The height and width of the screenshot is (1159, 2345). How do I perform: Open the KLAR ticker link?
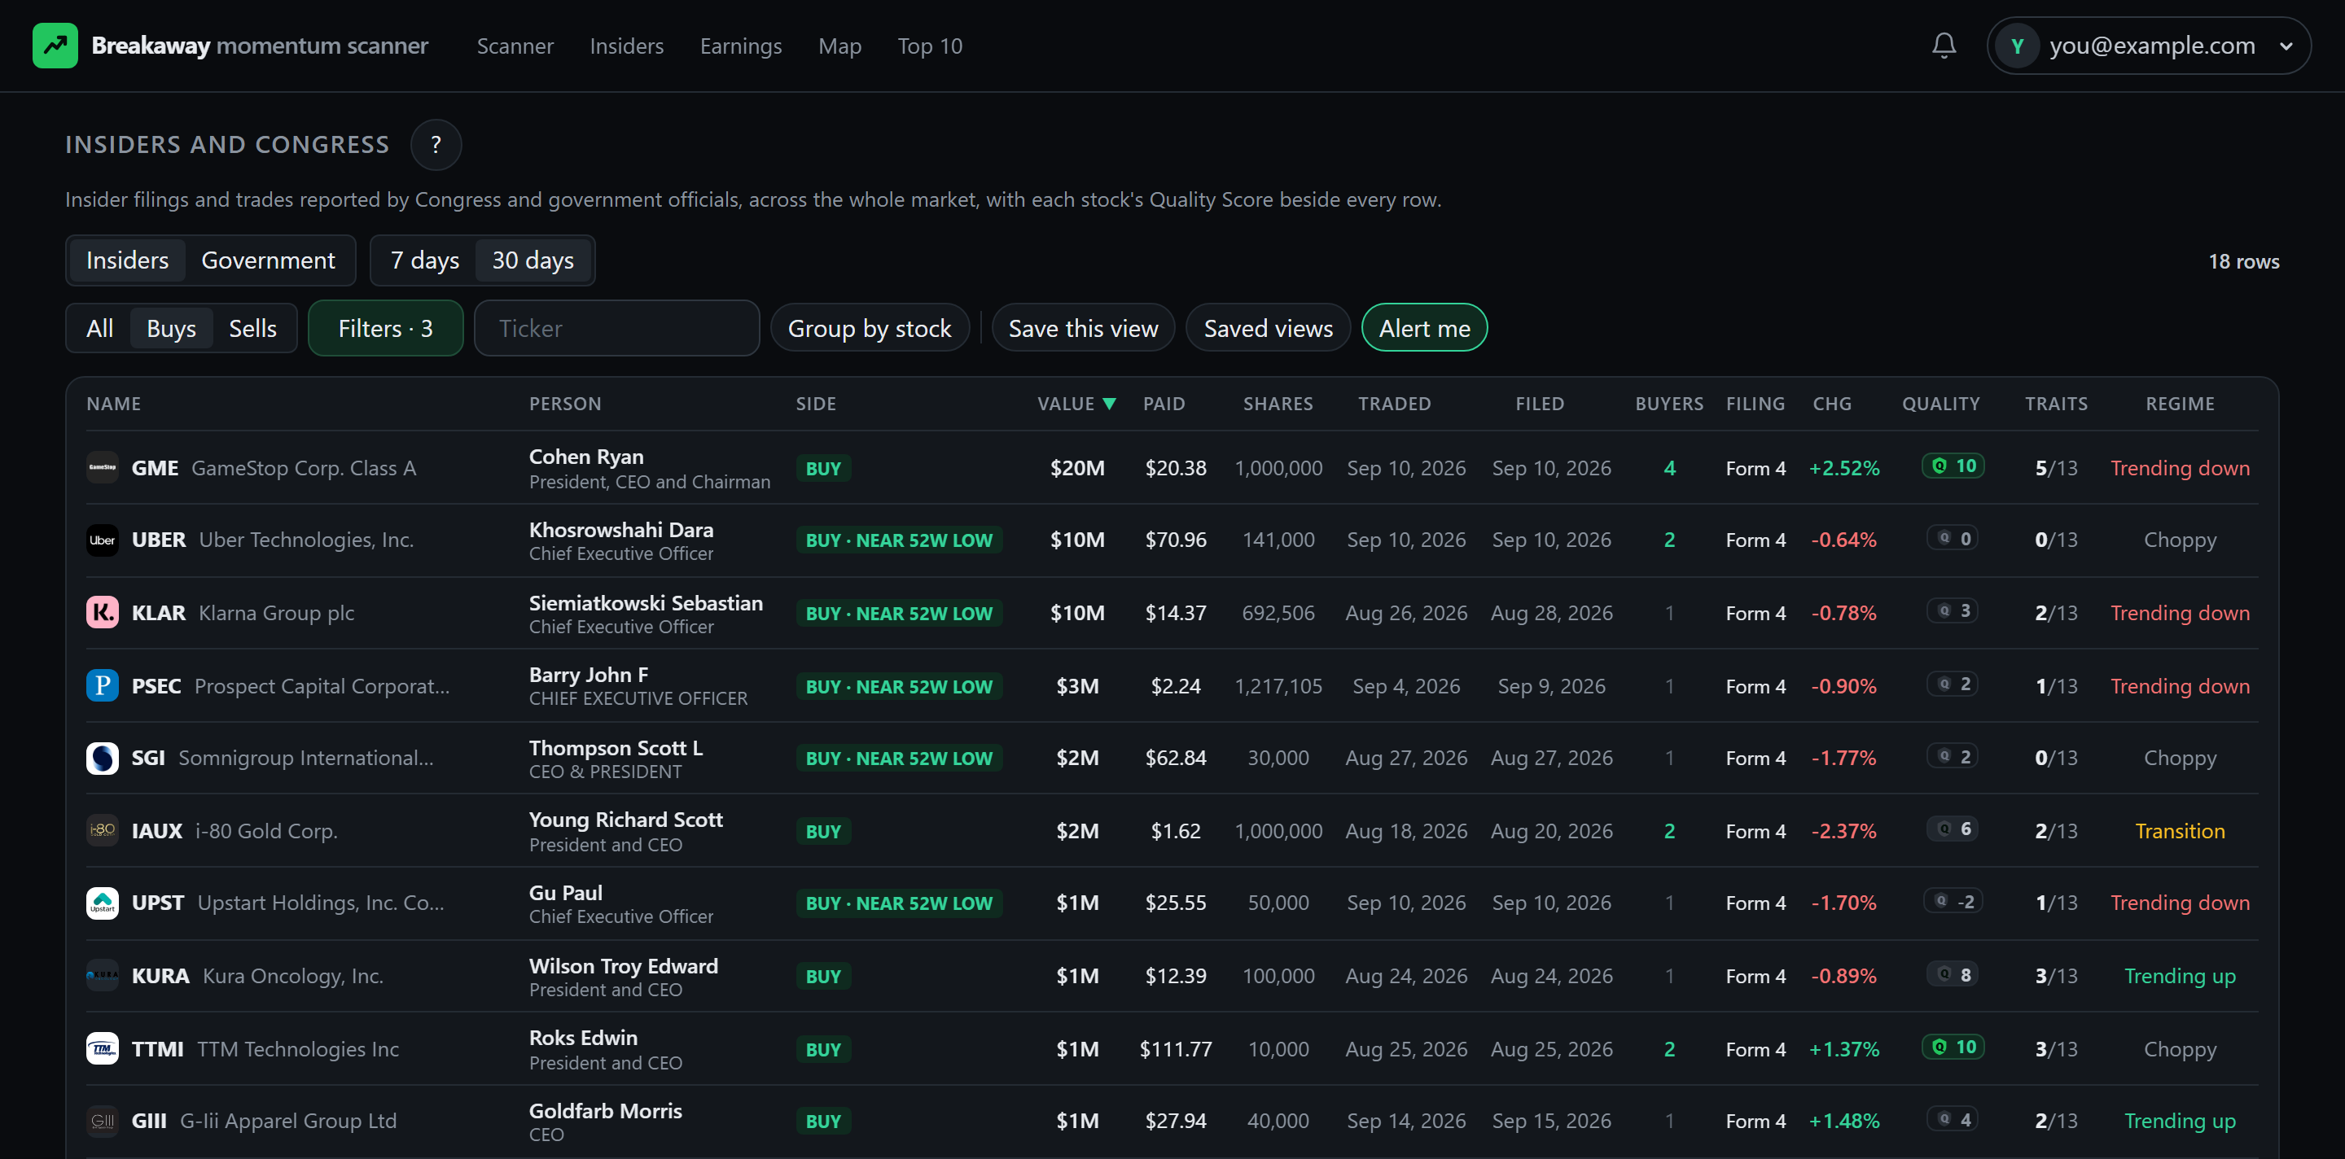[159, 612]
